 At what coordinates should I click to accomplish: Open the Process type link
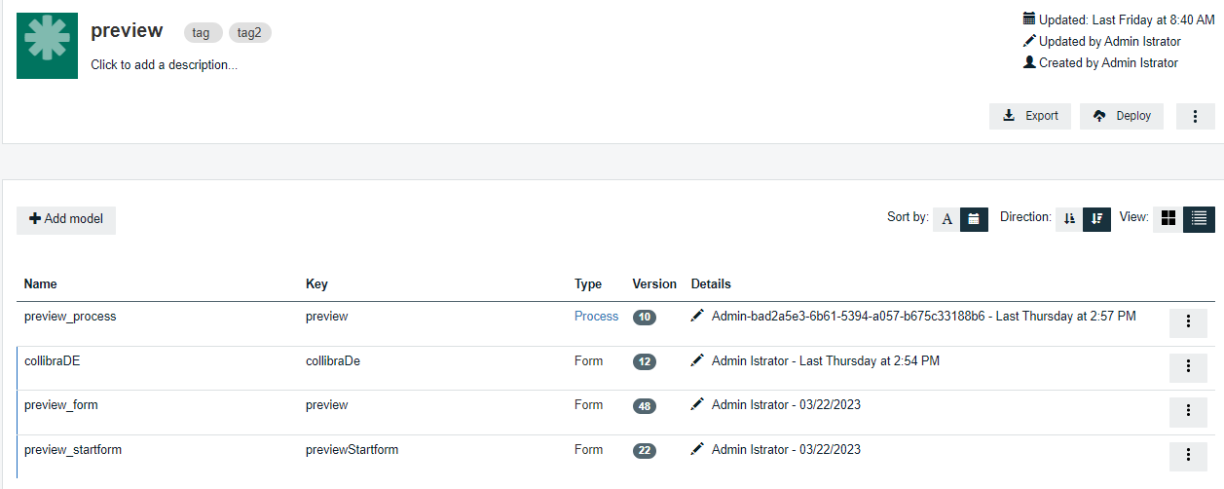tap(596, 316)
